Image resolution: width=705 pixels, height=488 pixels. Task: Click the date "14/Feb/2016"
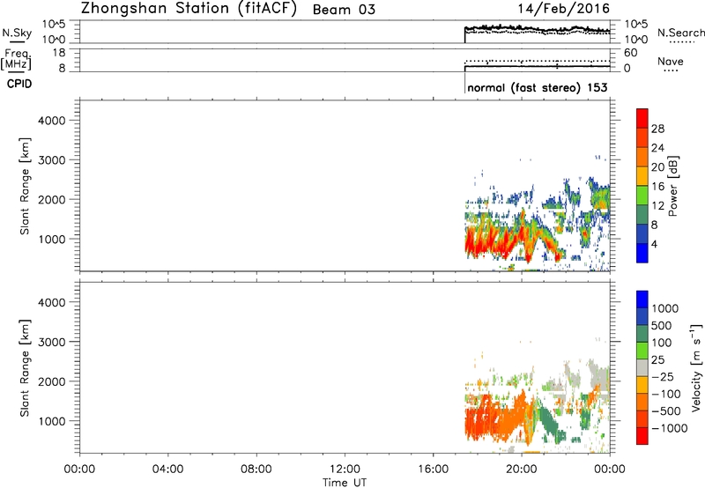pos(564,9)
